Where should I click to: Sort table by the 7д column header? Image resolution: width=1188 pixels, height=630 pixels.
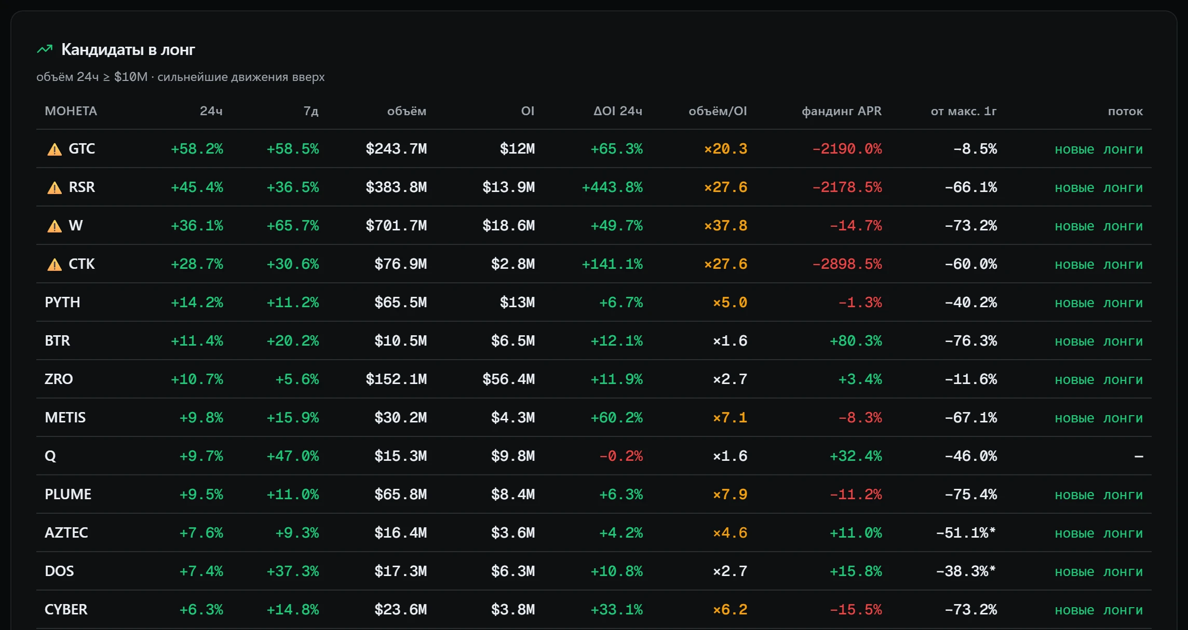point(311,111)
